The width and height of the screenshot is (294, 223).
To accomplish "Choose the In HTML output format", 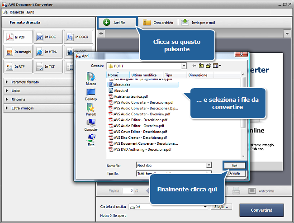I will coord(48,52).
